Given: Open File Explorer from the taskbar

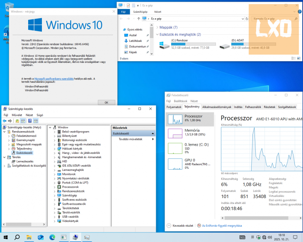Looking at the screenshot, I should click(x=29, y=237).
